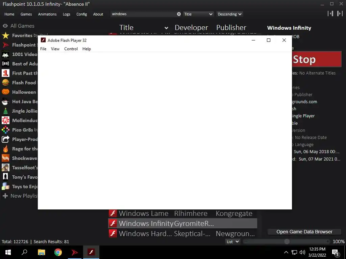Click the windows search input field
The width and height of the screenshot is (346, 259).
point(144,14)
